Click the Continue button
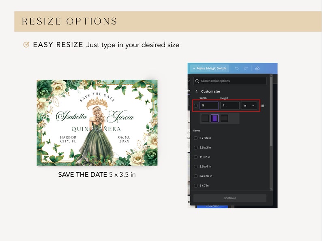This screenshot has width=322, height=241. 230,198
